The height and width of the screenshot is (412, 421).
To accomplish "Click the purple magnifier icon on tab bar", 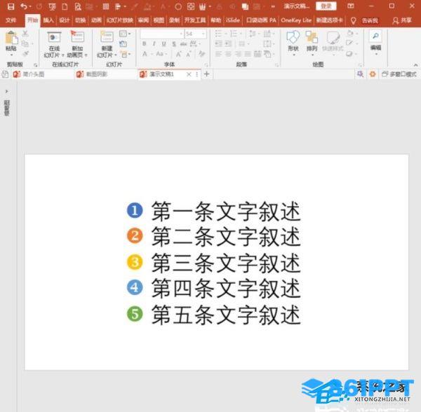I will coord(360,74).
